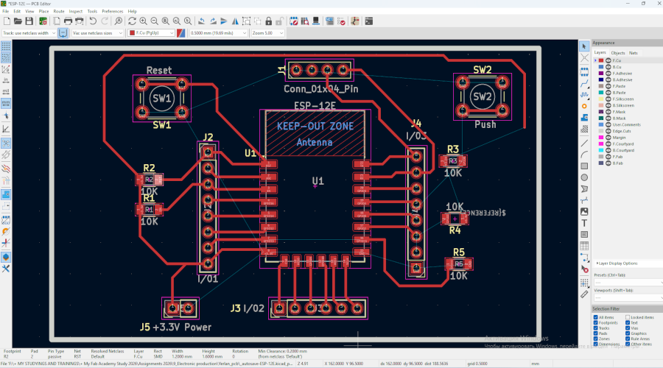
Task: Click the Print icon
Action: point(68,21)
